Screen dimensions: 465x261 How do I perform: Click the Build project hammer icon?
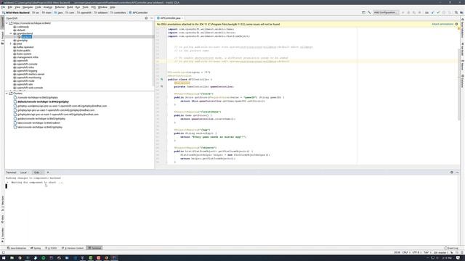click(369, 12)
